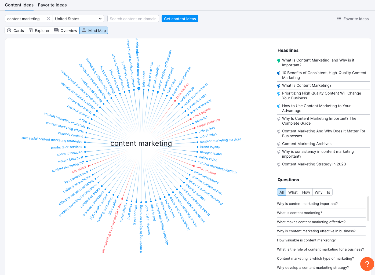Switch to the Favorite Ideas tab
This screenshot has height=275, width=375.
point(52,5)
